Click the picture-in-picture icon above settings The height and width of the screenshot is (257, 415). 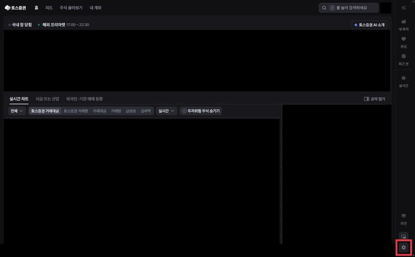click(403, 236)
